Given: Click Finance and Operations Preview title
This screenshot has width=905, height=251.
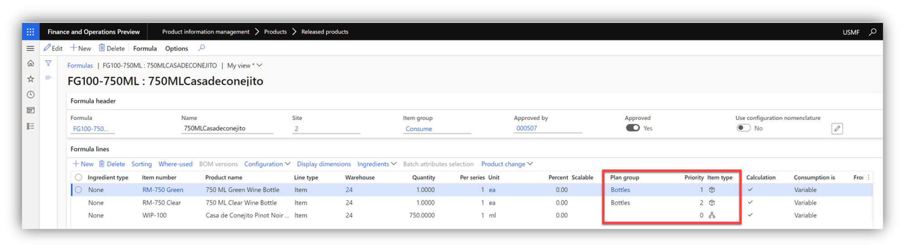Looking at the screenshot, I should pos(94,32).
